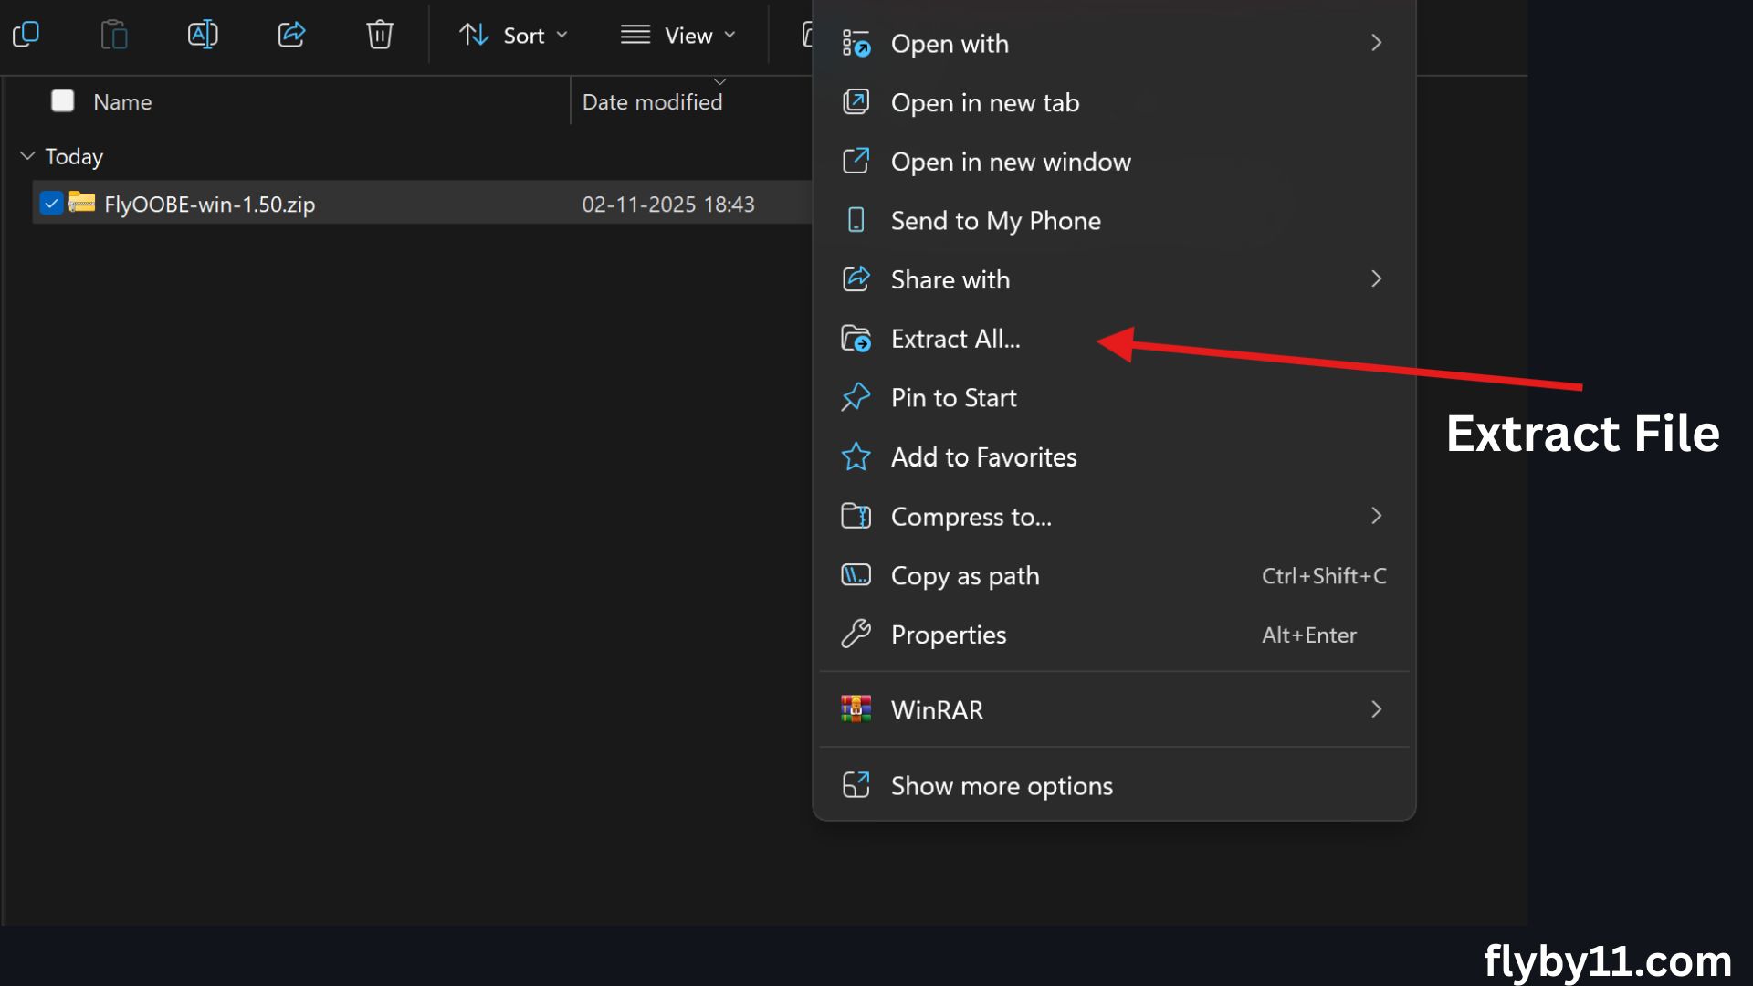Select the Rename icon in the toolbar
This screenshot has height=986, width=1753.
[x=203, y=35]
